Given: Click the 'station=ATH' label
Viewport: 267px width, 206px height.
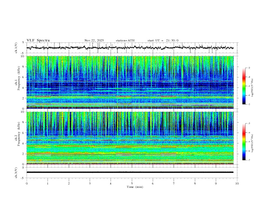Looking at the screenshot, I should [125, 40].
